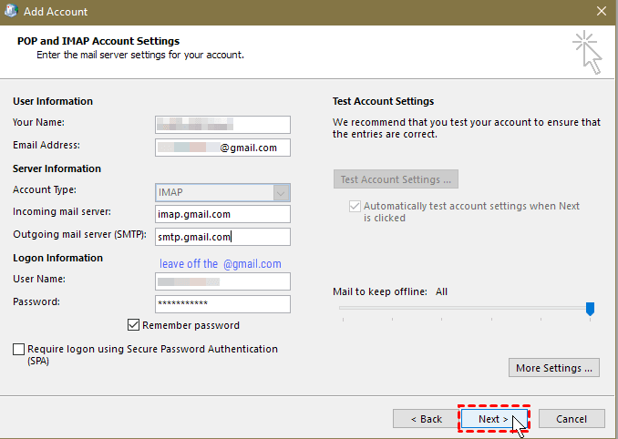
Task: Click the Back button
Action: coord(426,419)
